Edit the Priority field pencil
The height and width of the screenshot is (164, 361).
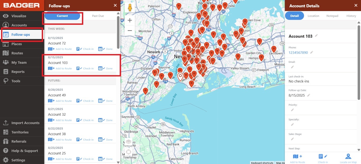click(x=292, y=110)
